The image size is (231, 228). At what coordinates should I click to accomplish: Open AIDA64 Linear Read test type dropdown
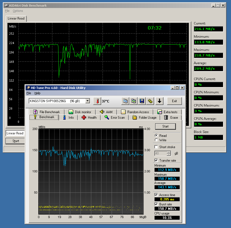[x=15, y=133]
